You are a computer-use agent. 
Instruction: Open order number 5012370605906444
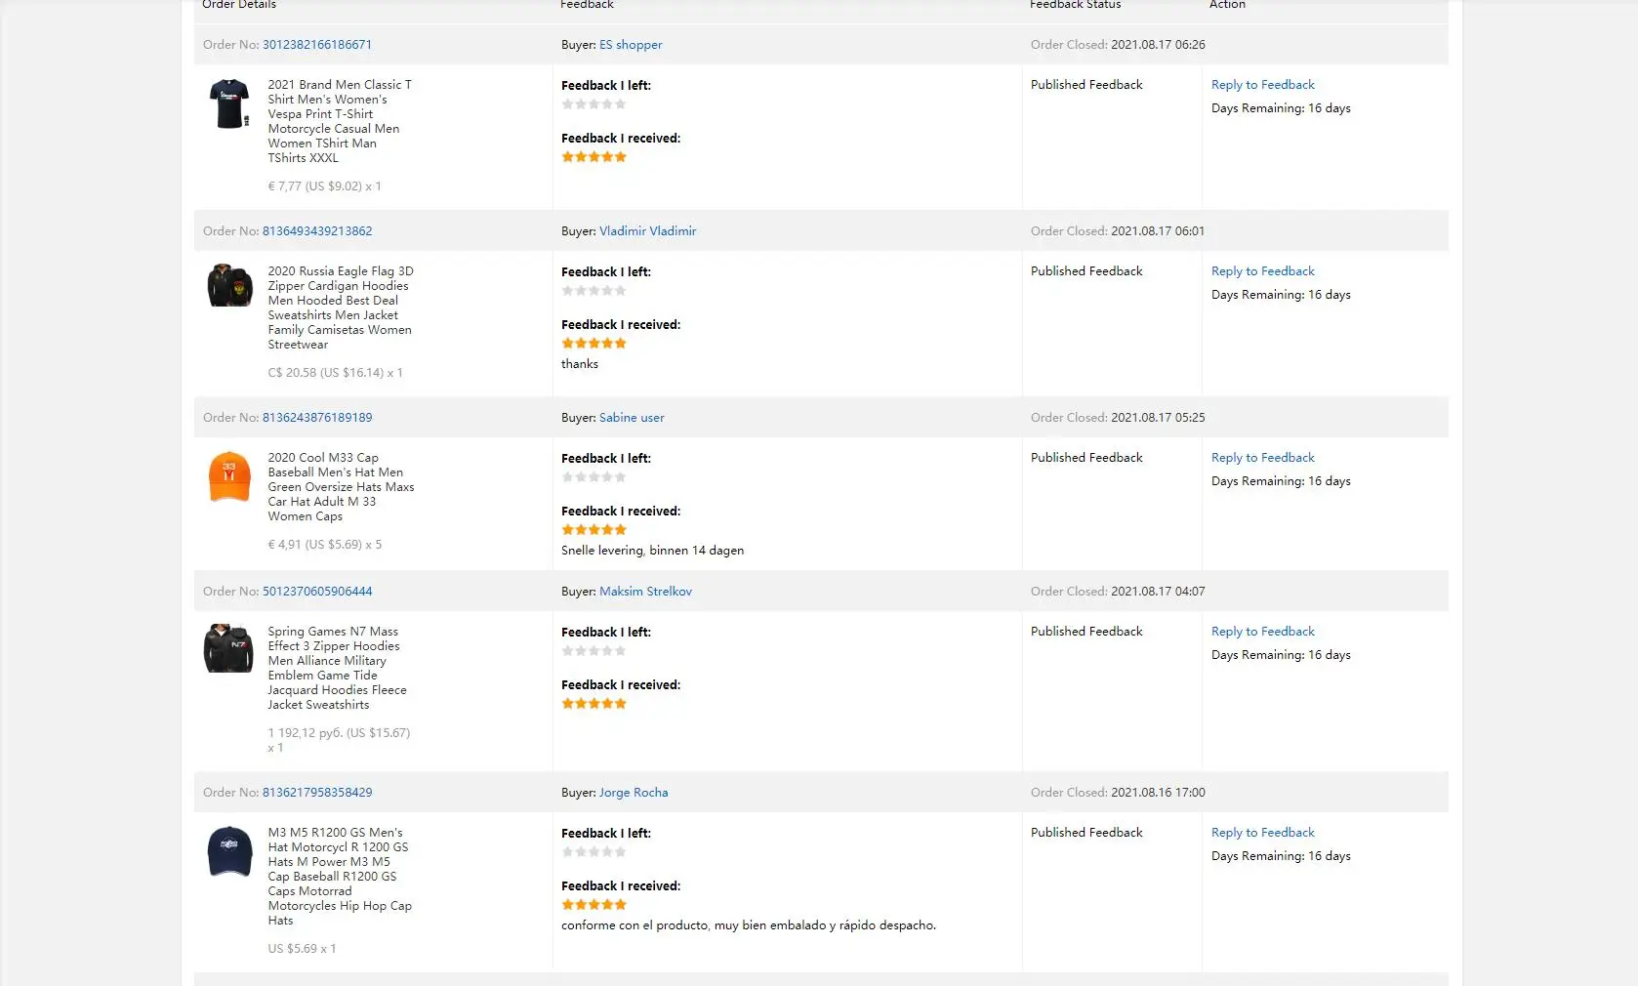[x=316, y=592]
